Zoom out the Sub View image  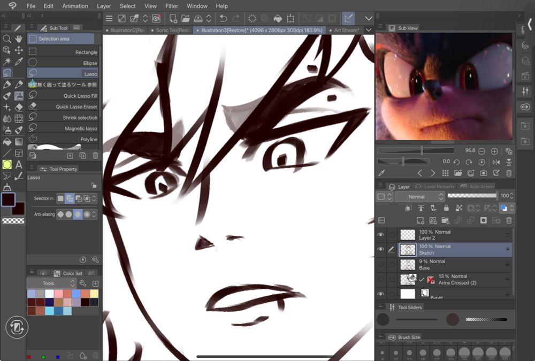coord(482,151)
